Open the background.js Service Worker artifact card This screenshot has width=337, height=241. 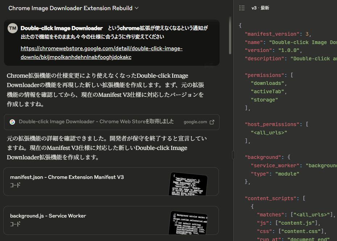click(111, 220)
